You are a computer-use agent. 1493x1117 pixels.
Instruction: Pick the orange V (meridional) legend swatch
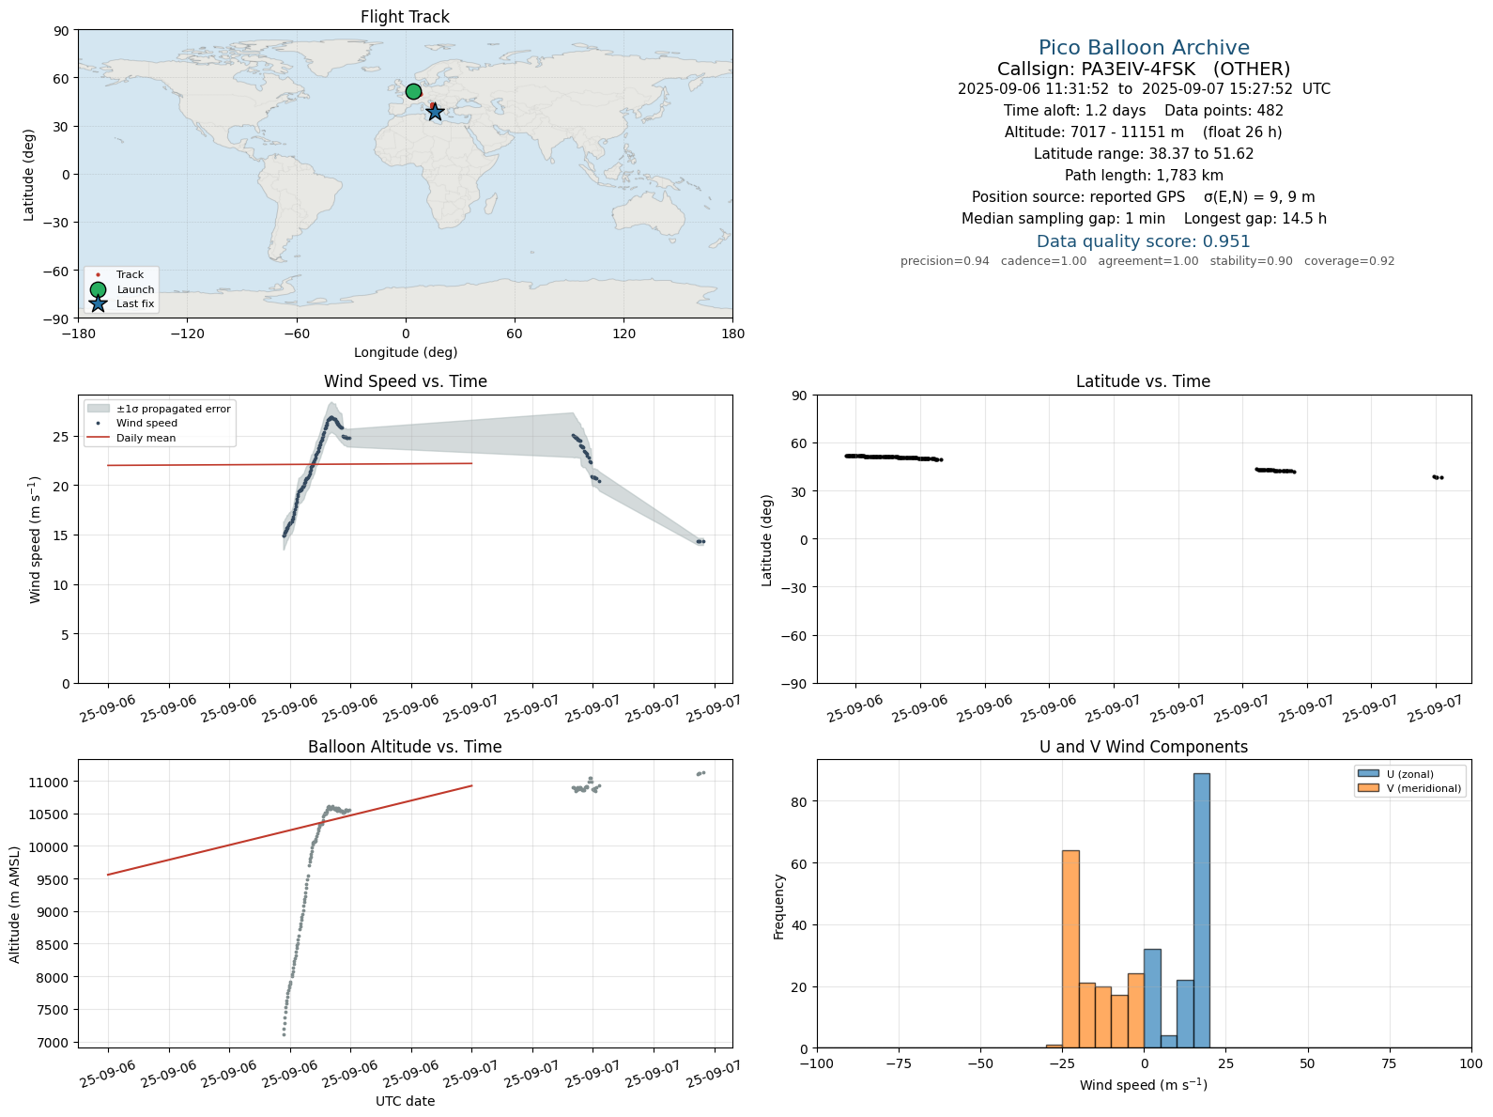click(x=1368, y=788)
